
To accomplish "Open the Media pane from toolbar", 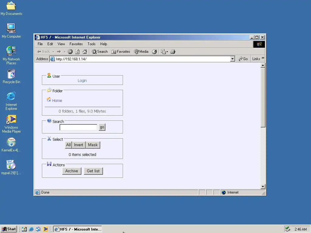I will coord(141,52).
